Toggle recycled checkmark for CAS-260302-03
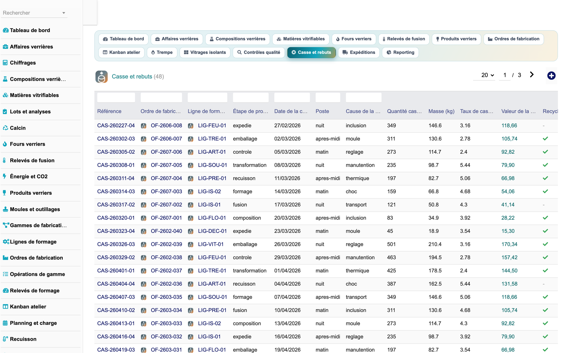Viewport: 570px width, 353px height. coord(545,139)
